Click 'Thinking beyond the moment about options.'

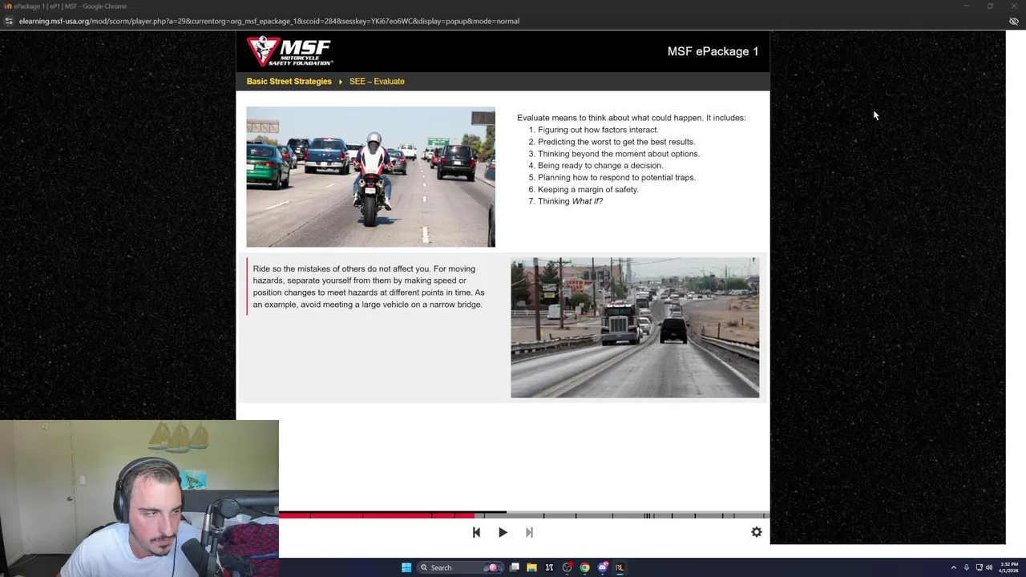click(x=619, y=154)
